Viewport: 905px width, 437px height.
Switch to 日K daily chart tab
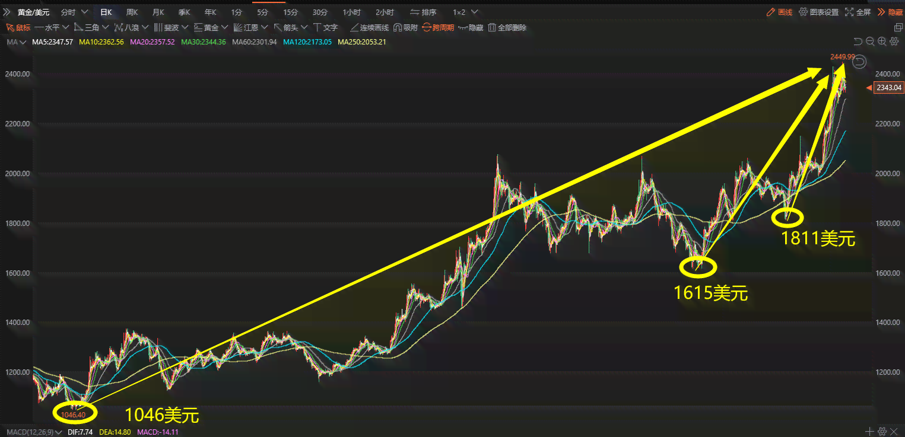pyautogui.click(x=106, y=12)
